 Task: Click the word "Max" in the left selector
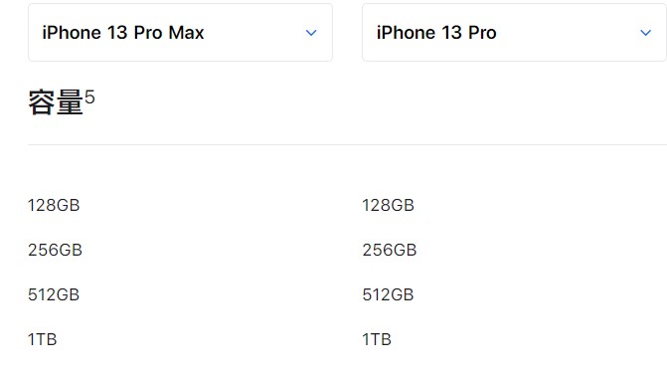coord(186,33)
